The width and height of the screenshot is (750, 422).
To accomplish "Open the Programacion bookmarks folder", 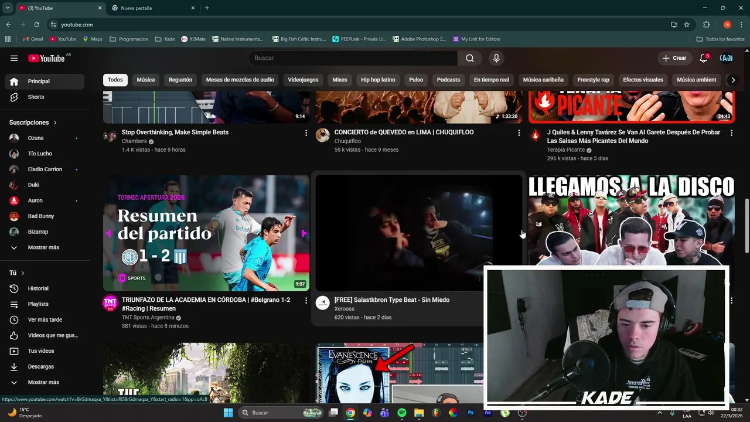I will tap(129, 39).
